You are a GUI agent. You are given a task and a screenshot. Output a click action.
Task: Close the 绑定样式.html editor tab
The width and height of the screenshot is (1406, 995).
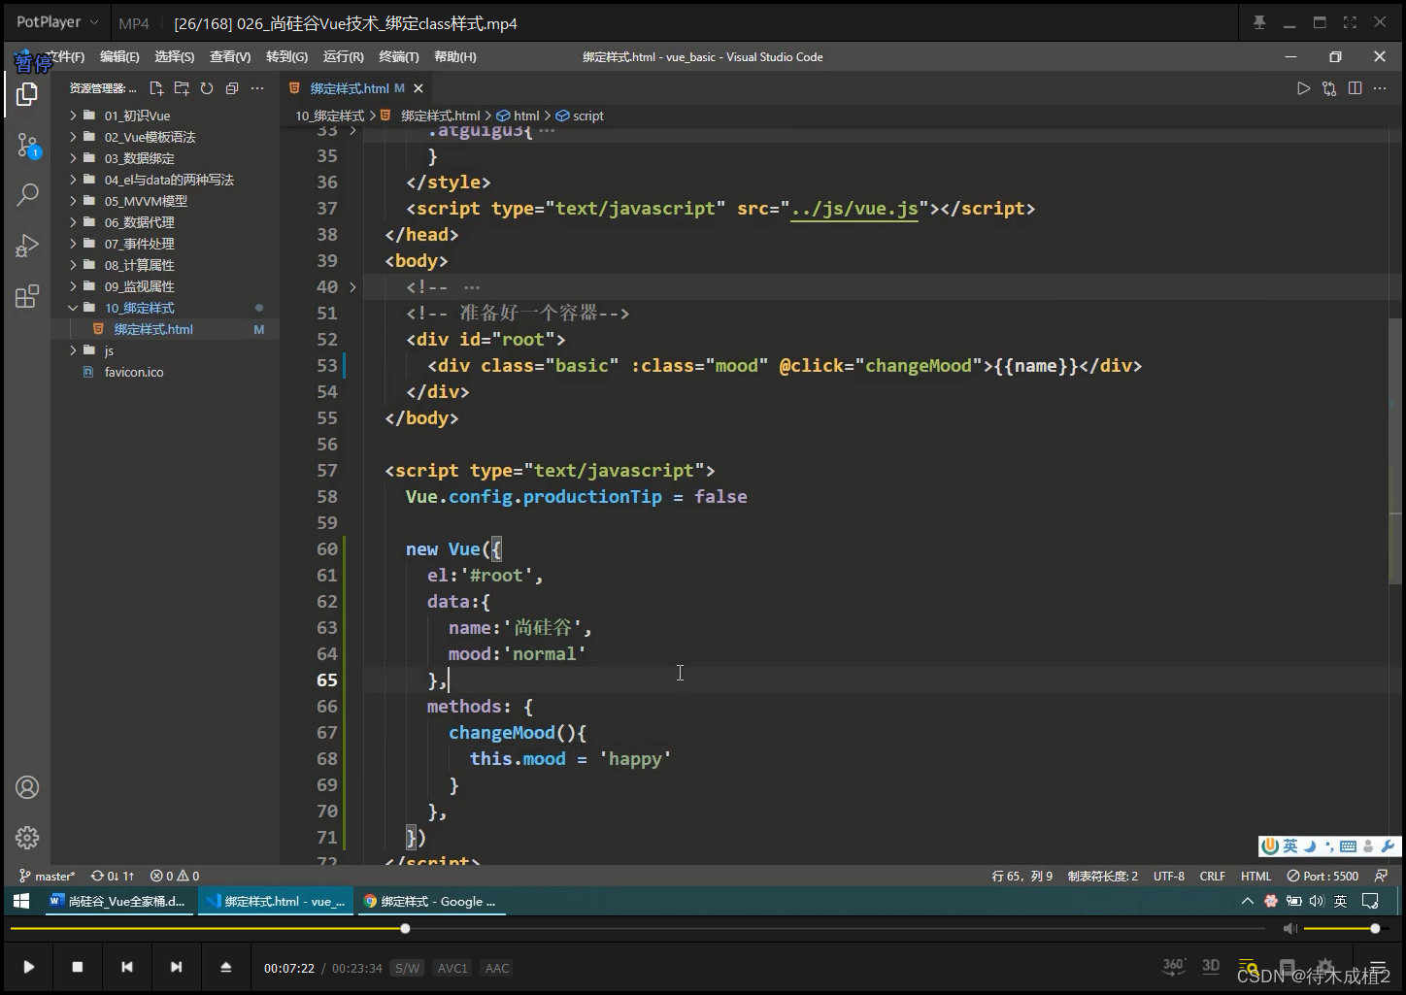coord(418,88)
